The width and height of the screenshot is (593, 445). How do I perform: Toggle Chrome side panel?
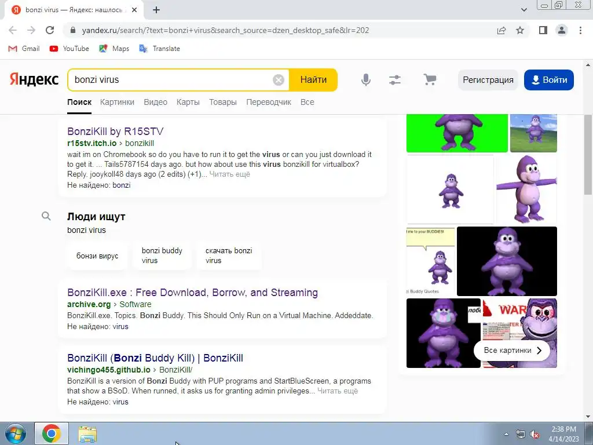543,30
